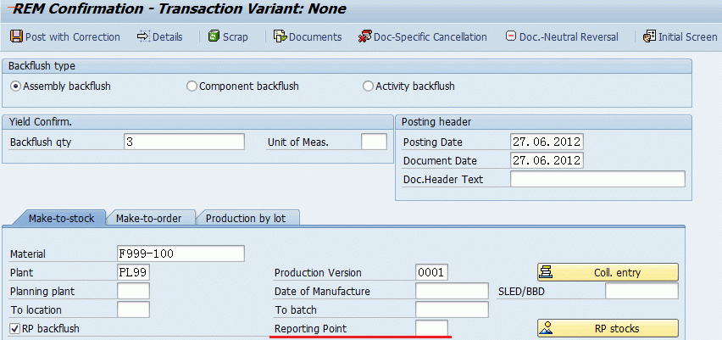Click the Coll. entry button label
The height and width of the screenshot is (340, 722).
pyautogui.click(x=617, y=272)
